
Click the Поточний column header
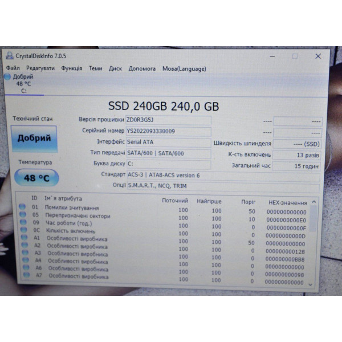coord(175,201)
